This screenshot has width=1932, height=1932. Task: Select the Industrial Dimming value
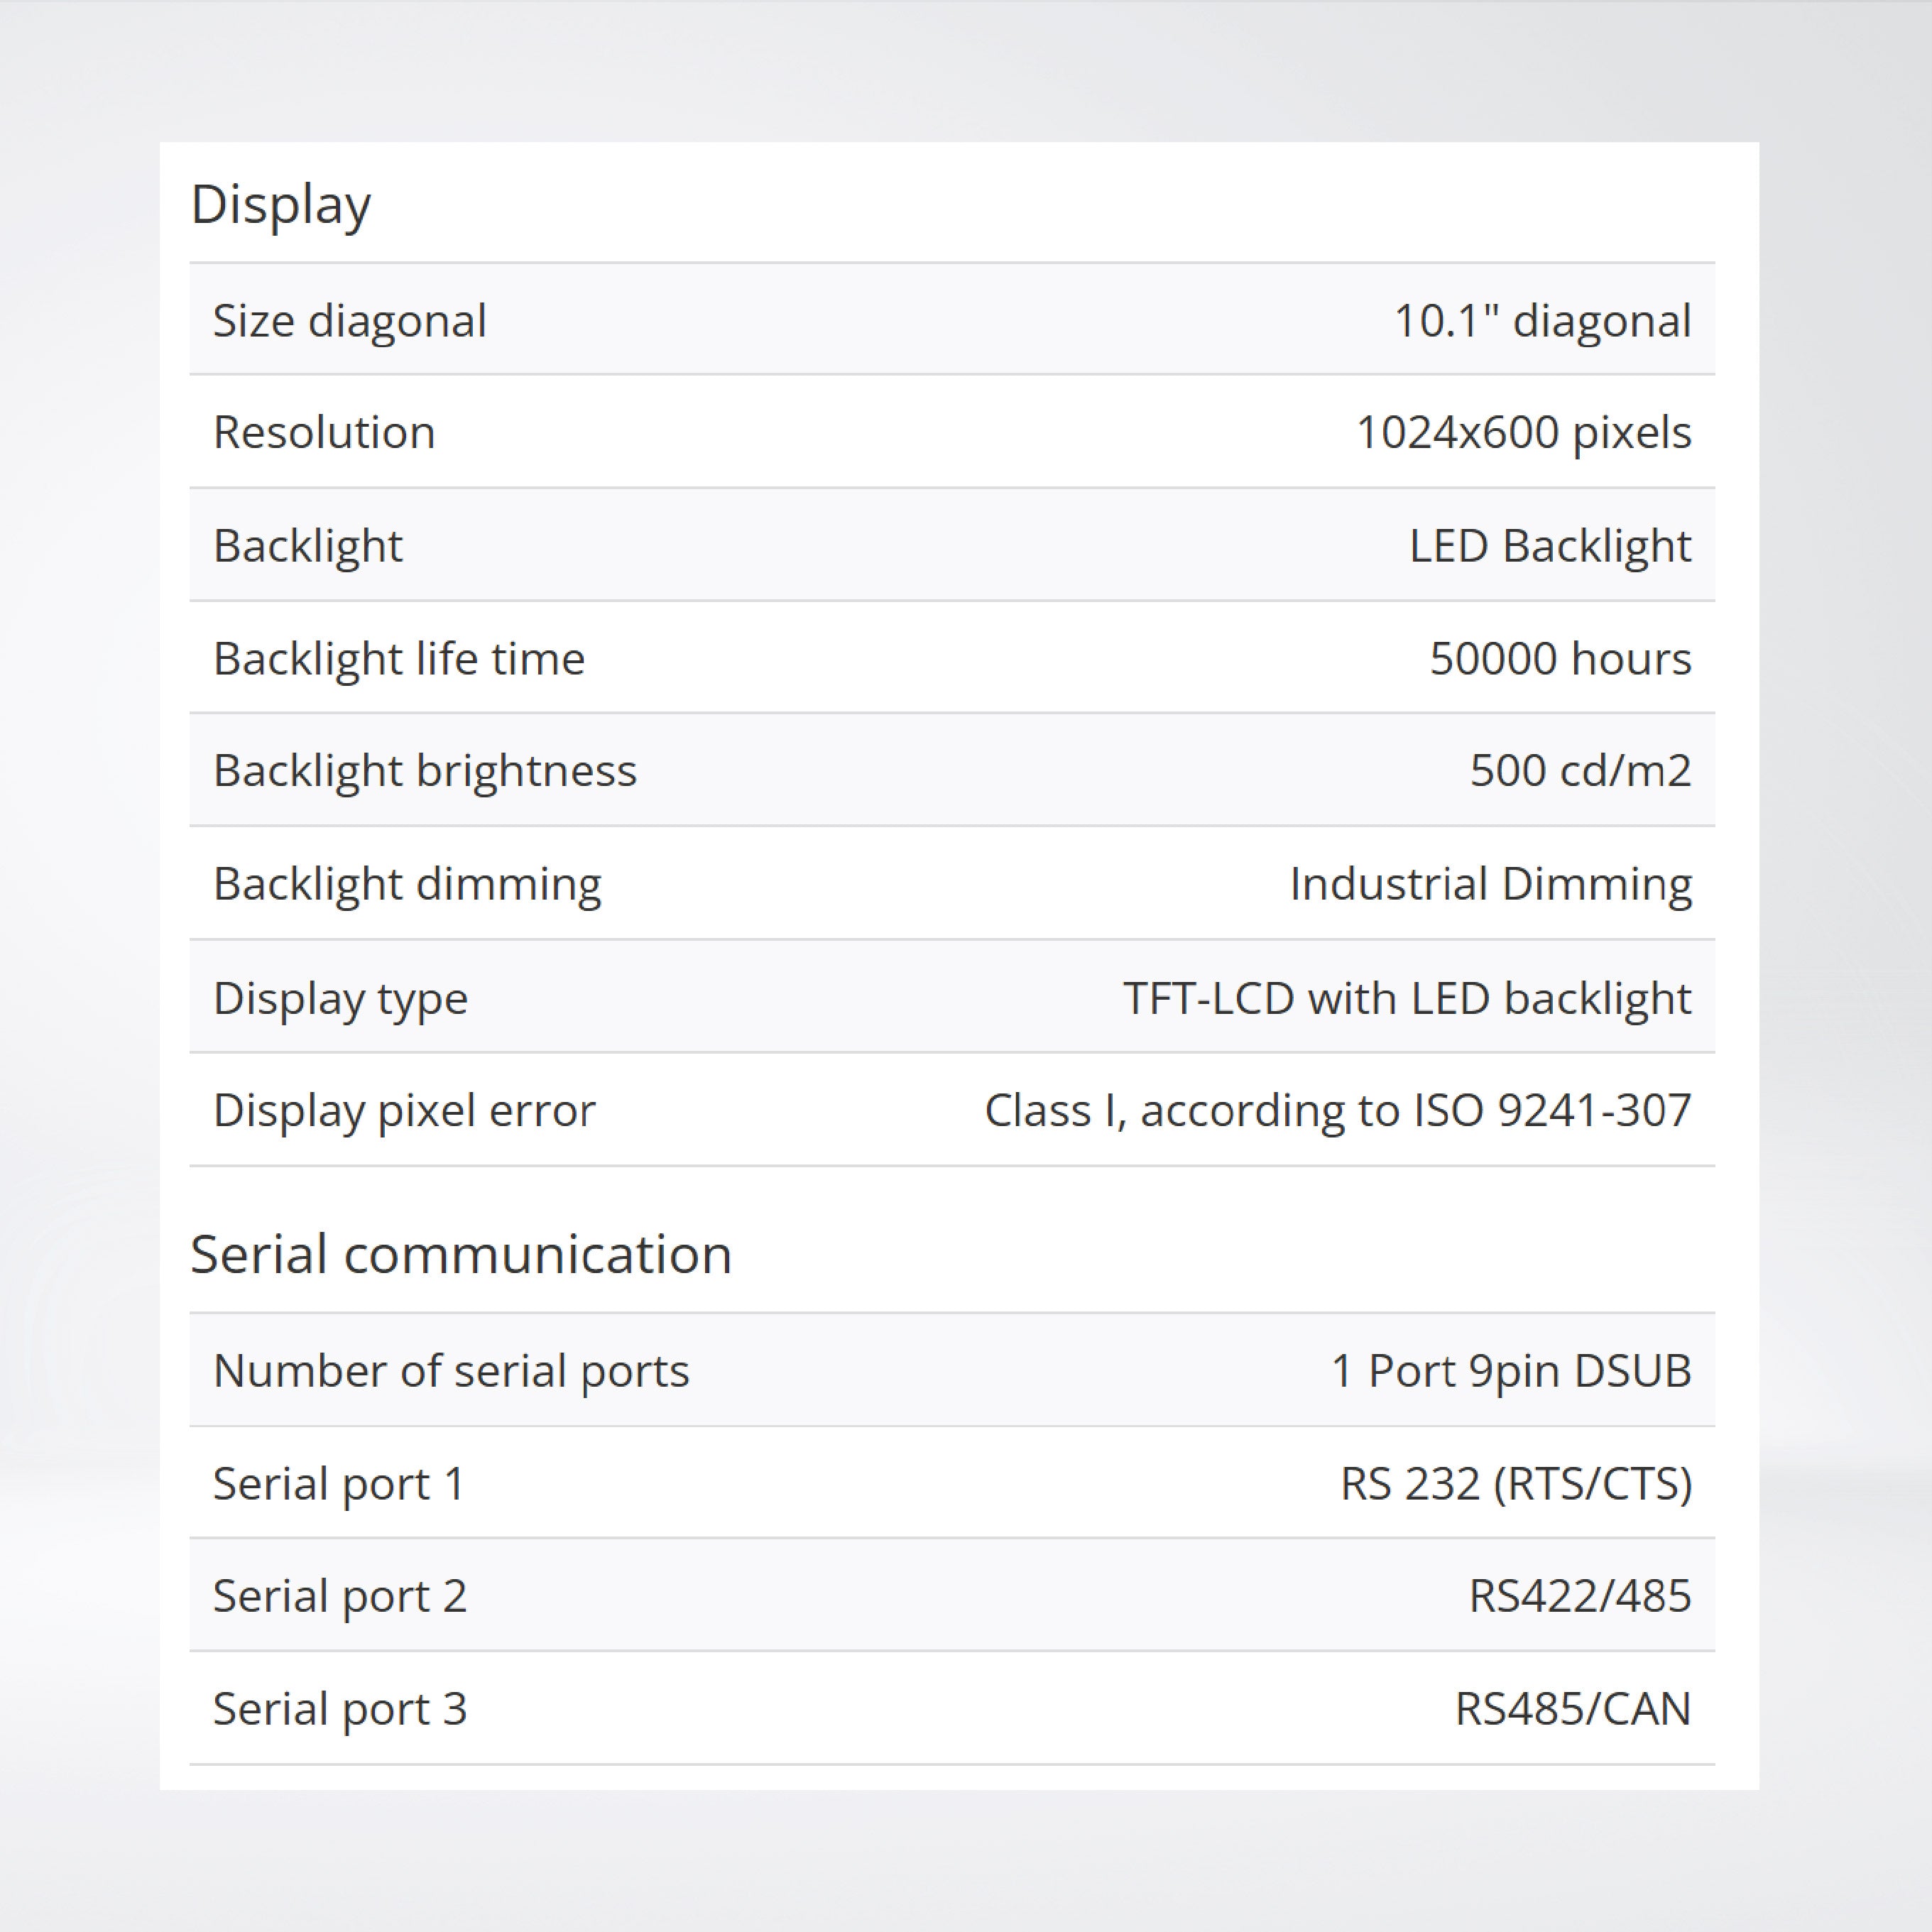pos(1490,884)
